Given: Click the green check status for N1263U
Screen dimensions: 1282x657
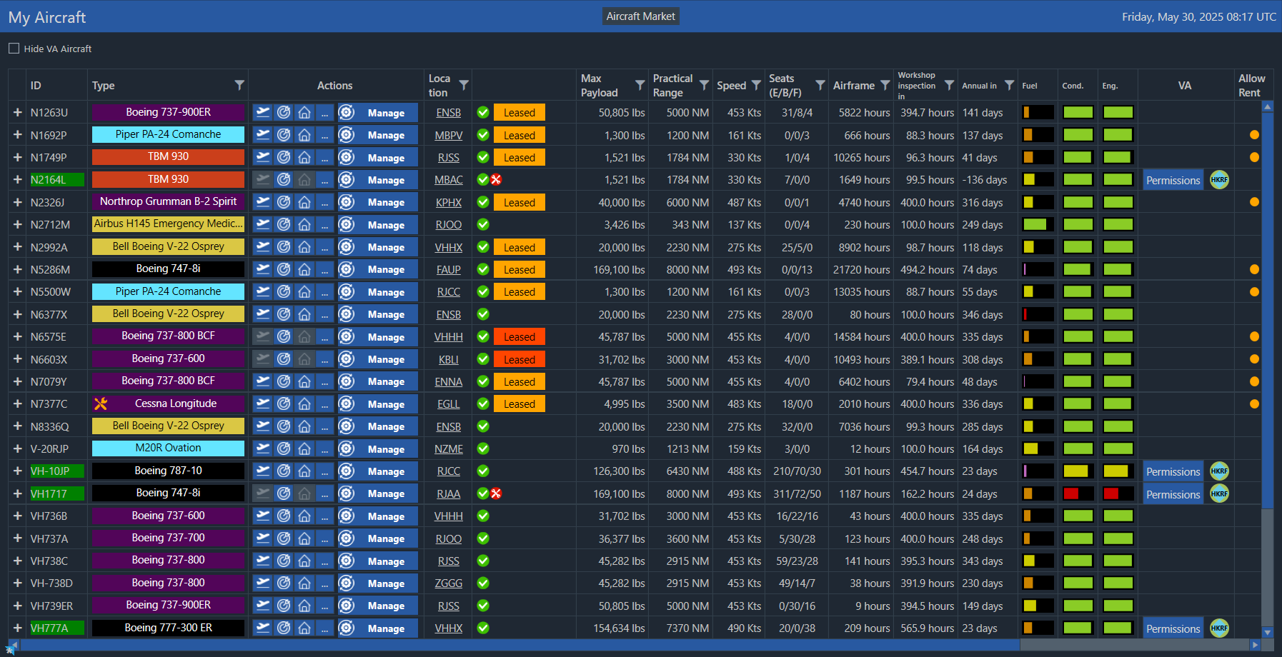Looking at the screenshot, I should (x=483, y=113).
